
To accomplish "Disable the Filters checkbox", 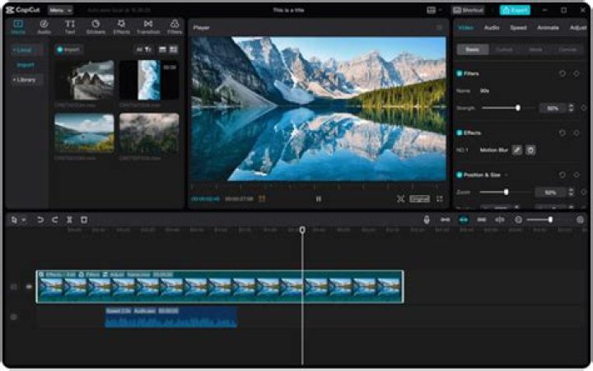I will (460, 73).
